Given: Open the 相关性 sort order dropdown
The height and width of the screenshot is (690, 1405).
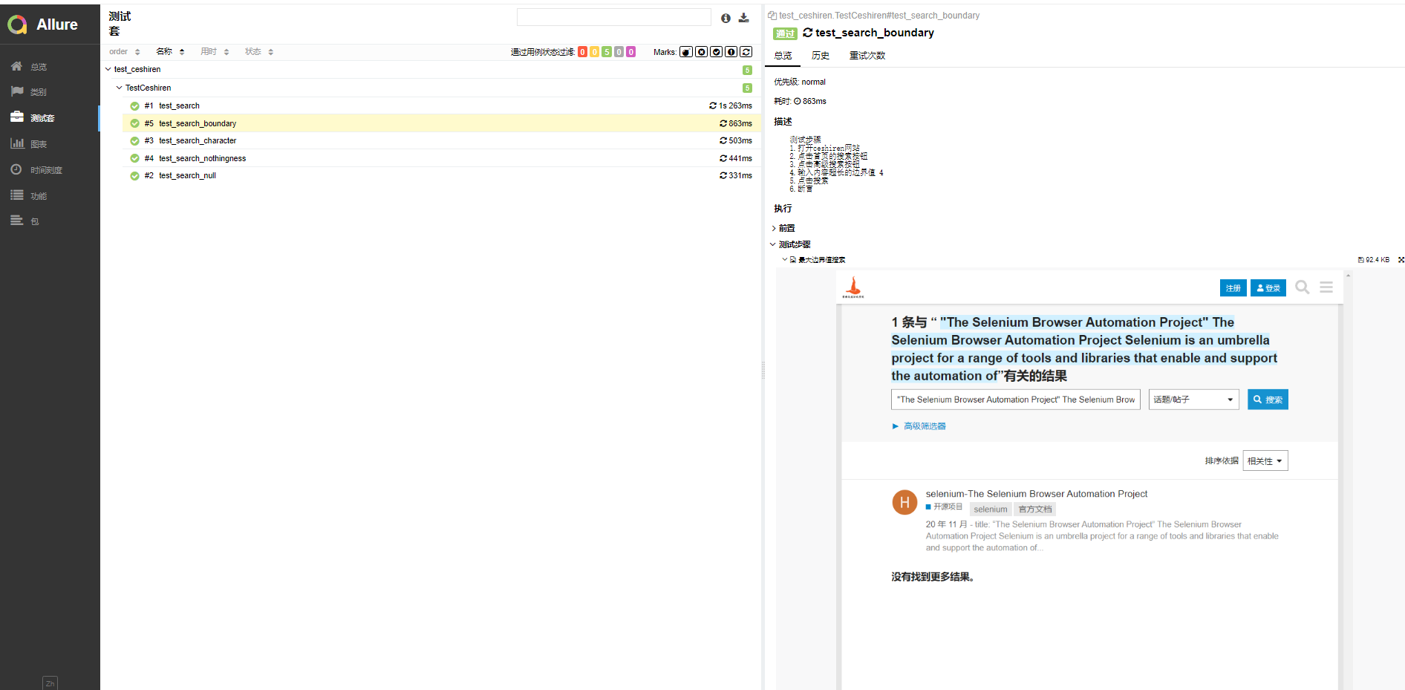Looking at the screenshot, I should click(1265, 461).
